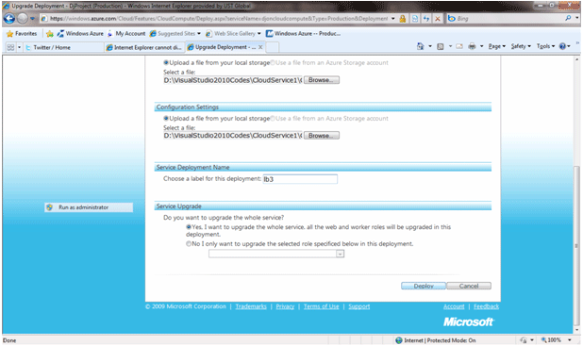583x346 pixels.
Task: Click Browse under Configuration Settings
Action: (322, 136)
